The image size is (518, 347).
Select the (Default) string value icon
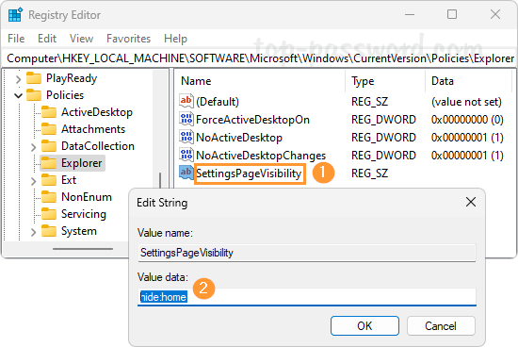pos(186,101)
